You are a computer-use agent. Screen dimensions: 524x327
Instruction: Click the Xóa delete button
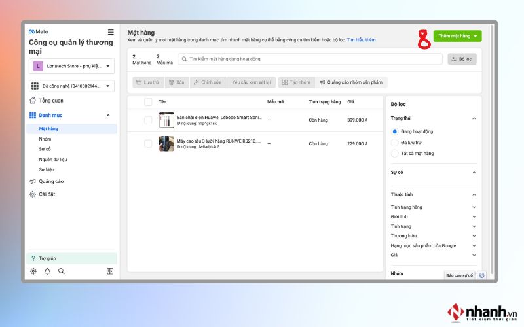tap(177, 82)
